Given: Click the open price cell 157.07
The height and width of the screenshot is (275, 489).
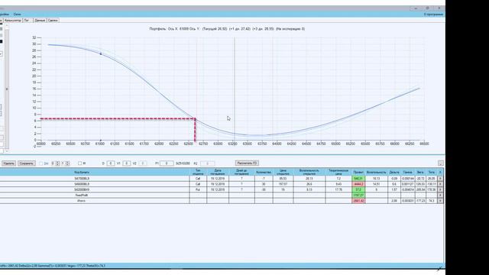Looking at the screenshot, I should [283, 184].
